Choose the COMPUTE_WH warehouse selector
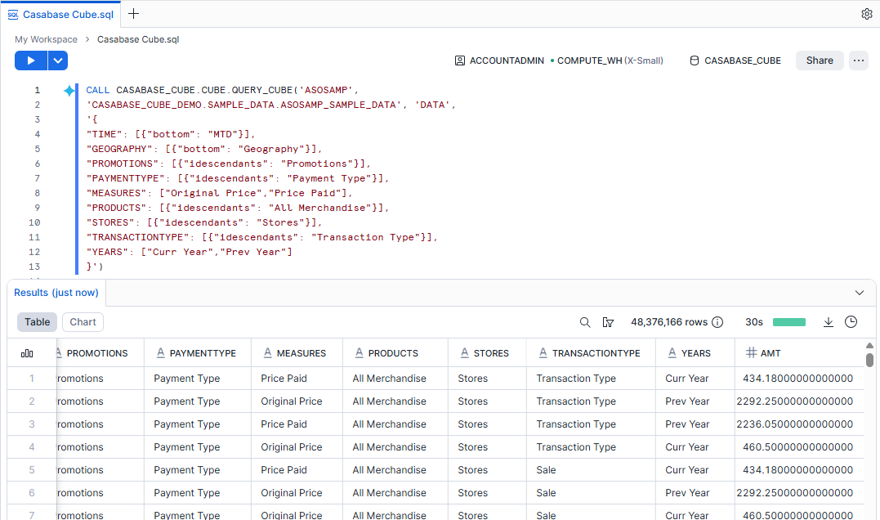This screenshot has height=520, width=880. [x=606, y=61]
